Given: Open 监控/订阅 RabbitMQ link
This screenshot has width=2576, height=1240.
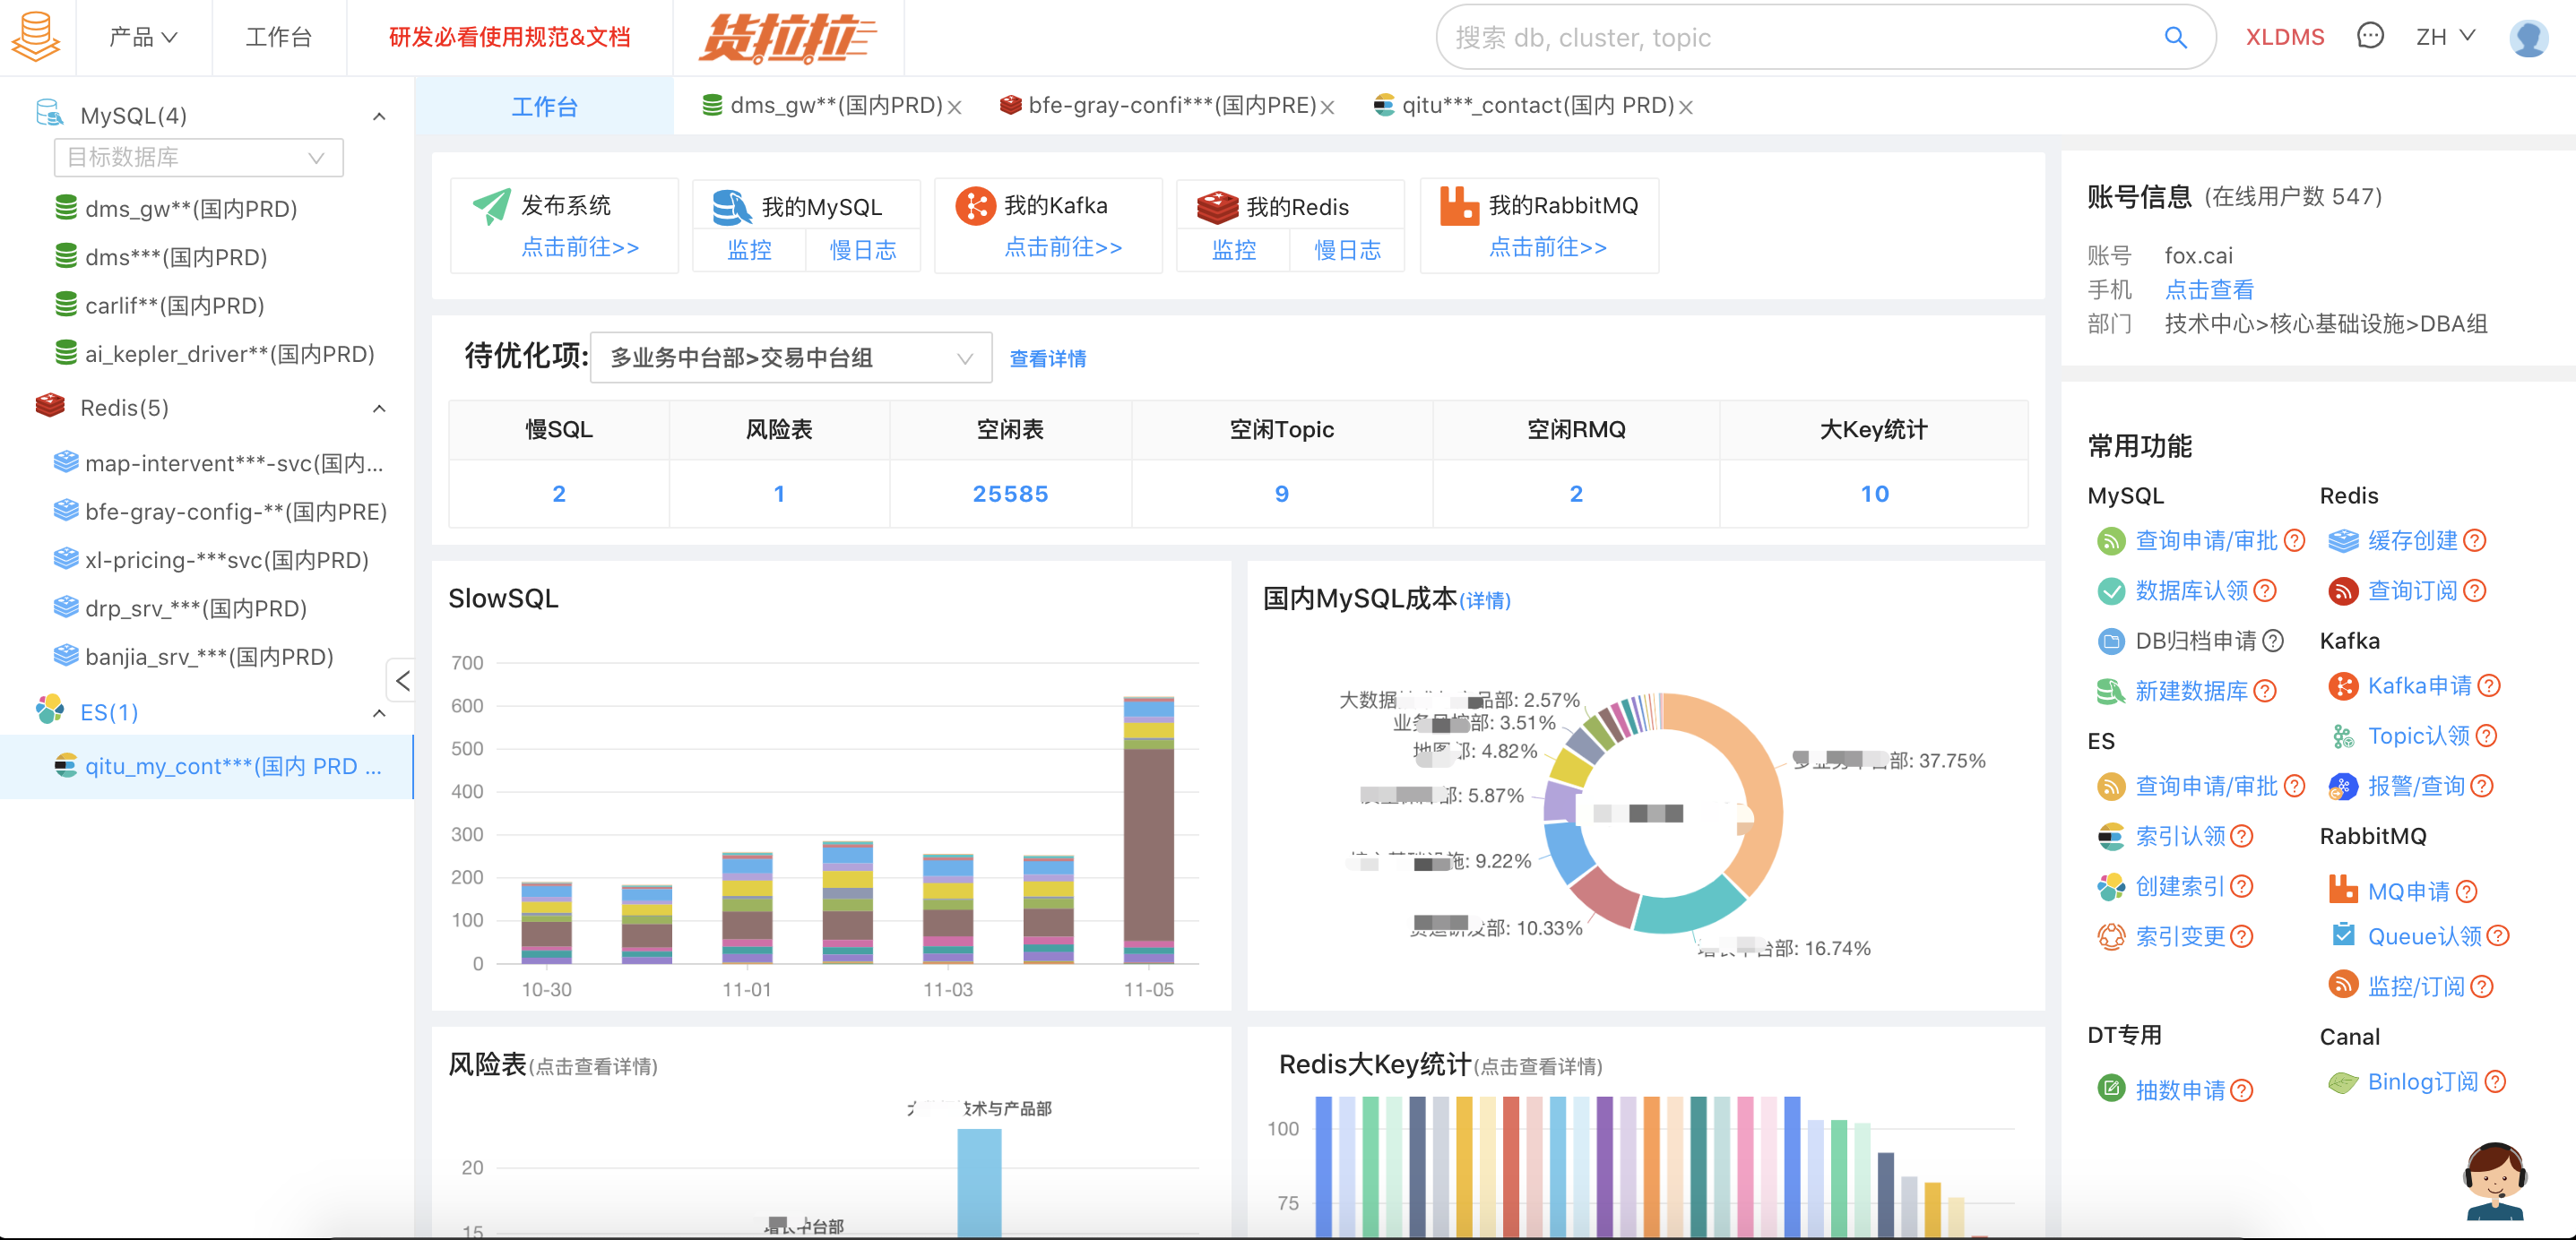Looking at the screenshot, I should click(x=2416, y=986).
